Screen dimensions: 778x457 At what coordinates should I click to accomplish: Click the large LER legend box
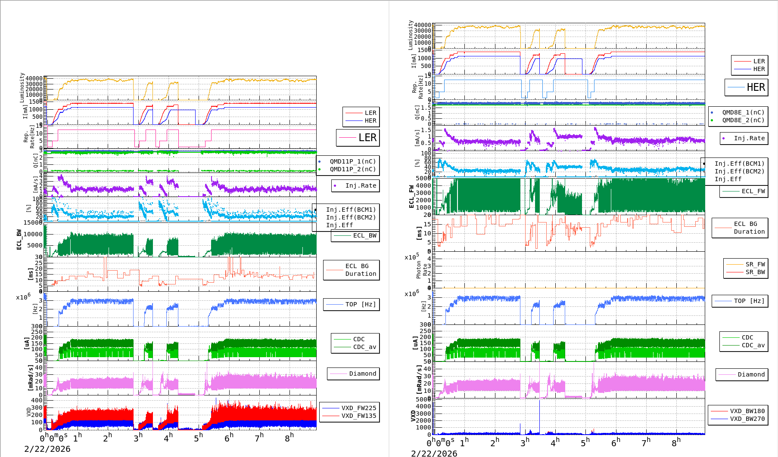click(358, 138)
